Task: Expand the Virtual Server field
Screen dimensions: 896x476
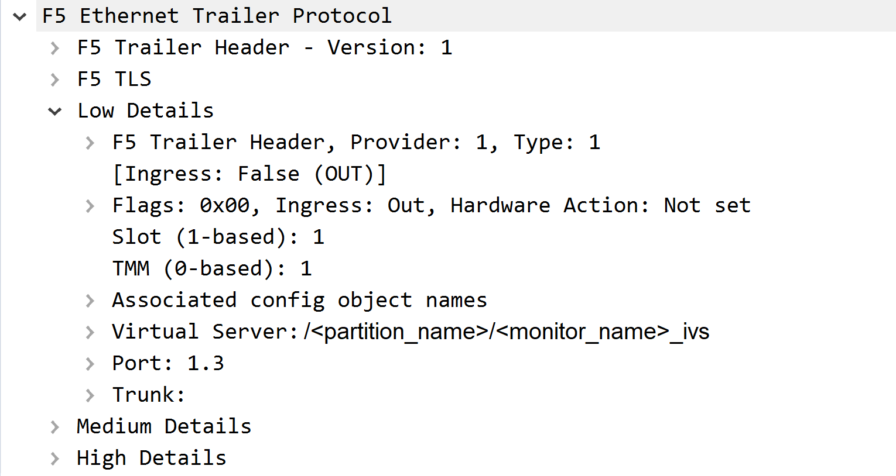Action: coord(91,332)
